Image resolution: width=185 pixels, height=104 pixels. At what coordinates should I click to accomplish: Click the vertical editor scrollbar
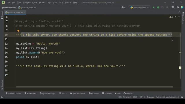pos(180,56)
